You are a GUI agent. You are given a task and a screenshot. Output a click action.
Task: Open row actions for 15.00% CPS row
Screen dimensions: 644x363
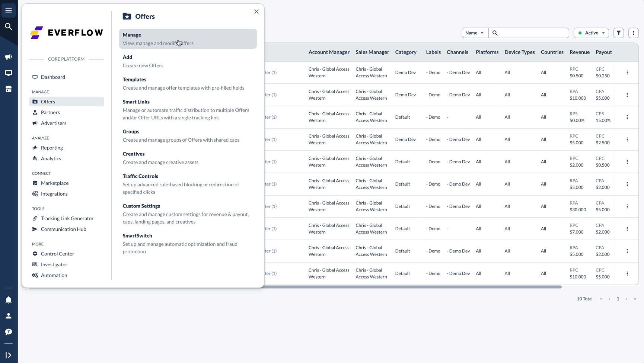click(627, 117)
